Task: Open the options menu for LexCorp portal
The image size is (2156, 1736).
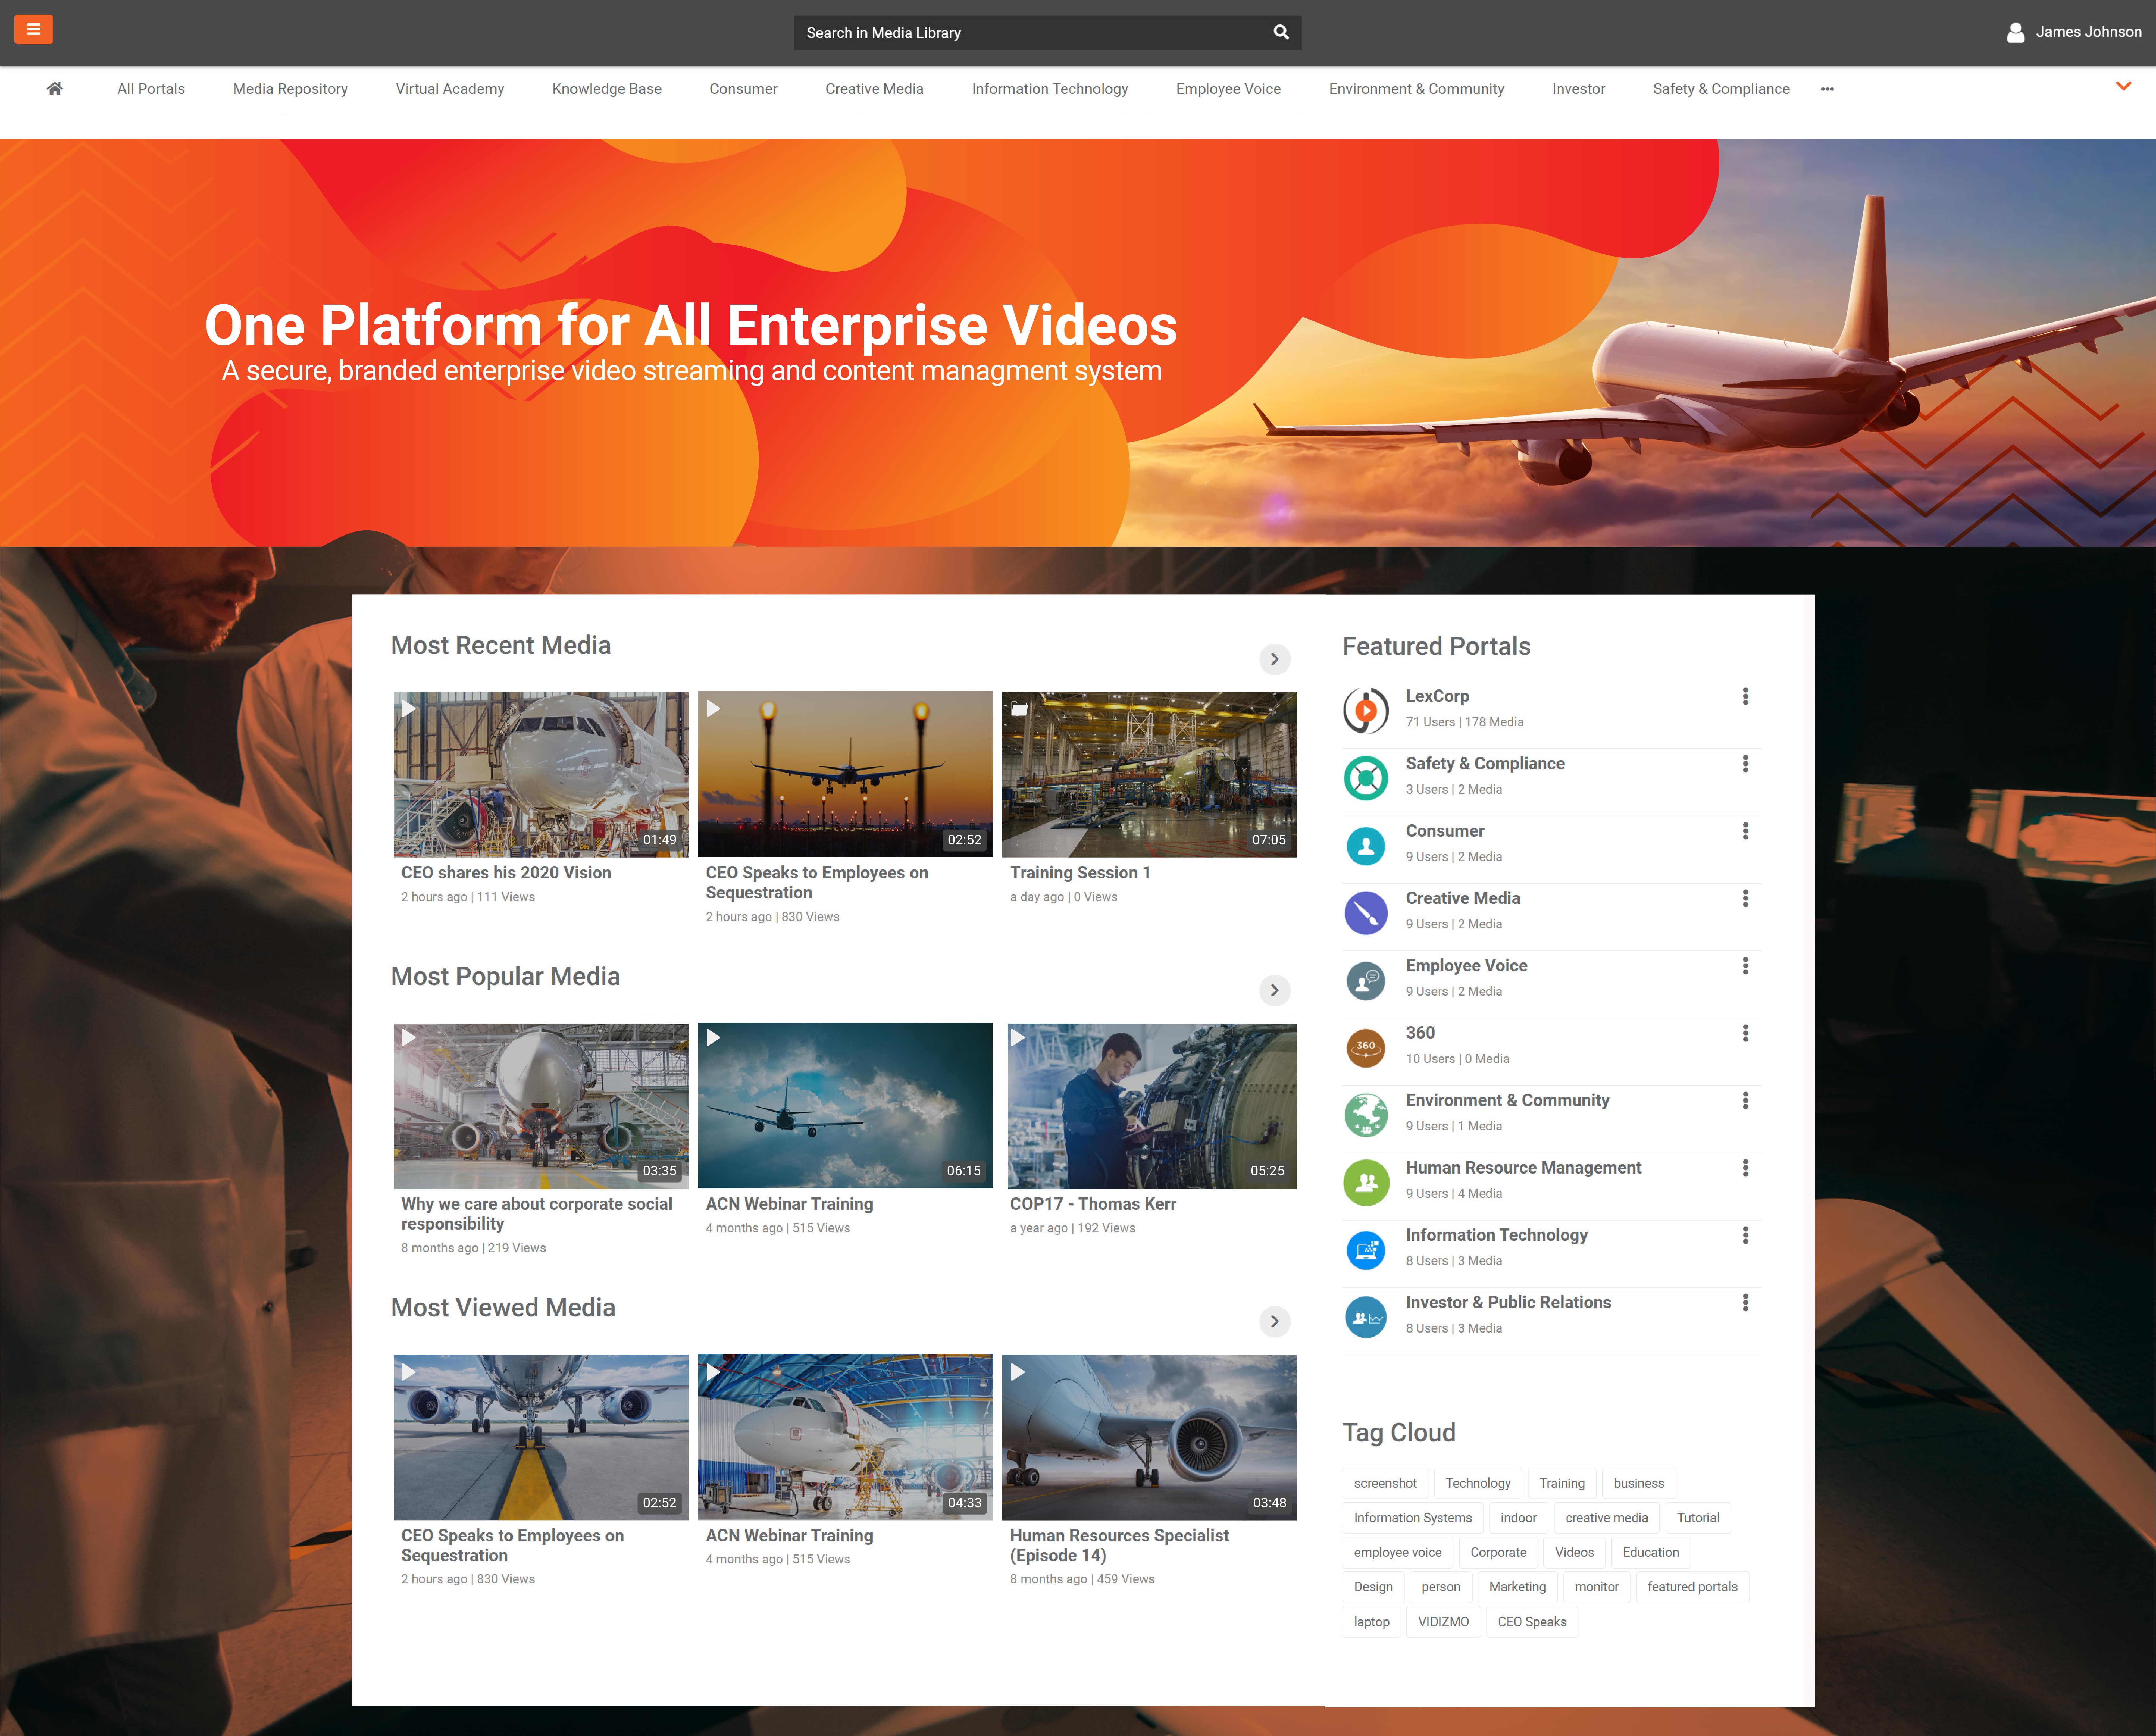Action: (x=1745, y=696)
